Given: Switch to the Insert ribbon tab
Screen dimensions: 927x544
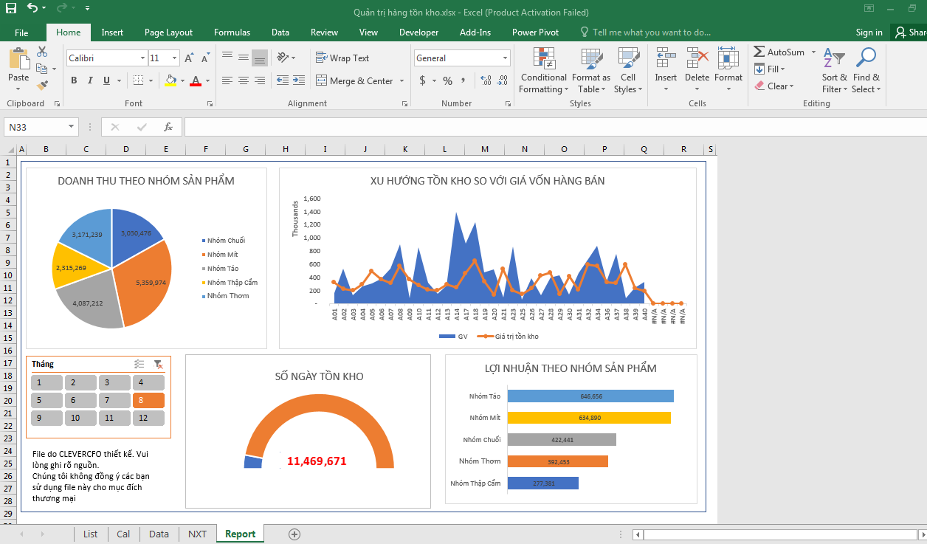Looking at the screenshot, I should [x=112, y=32].
